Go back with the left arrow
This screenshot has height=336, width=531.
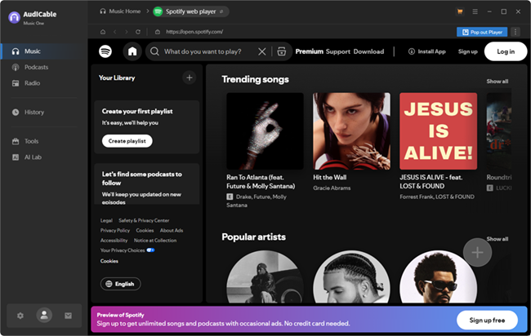tap(115, 32)
